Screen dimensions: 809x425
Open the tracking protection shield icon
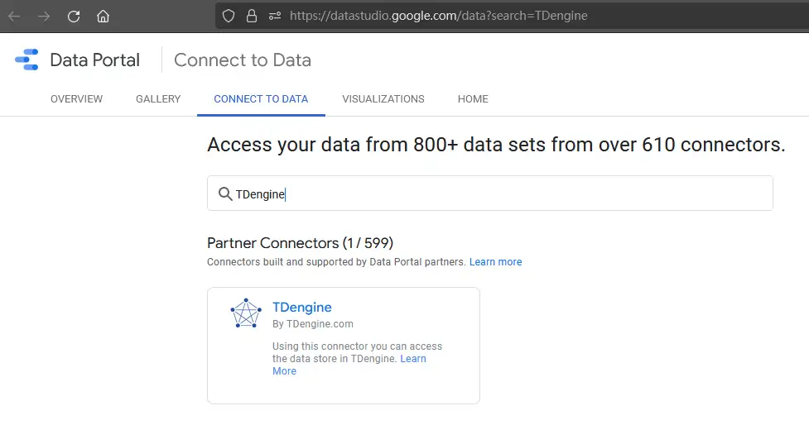pos(229,16)
